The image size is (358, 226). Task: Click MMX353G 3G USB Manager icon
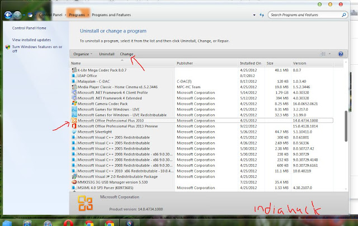pos(74,182)
